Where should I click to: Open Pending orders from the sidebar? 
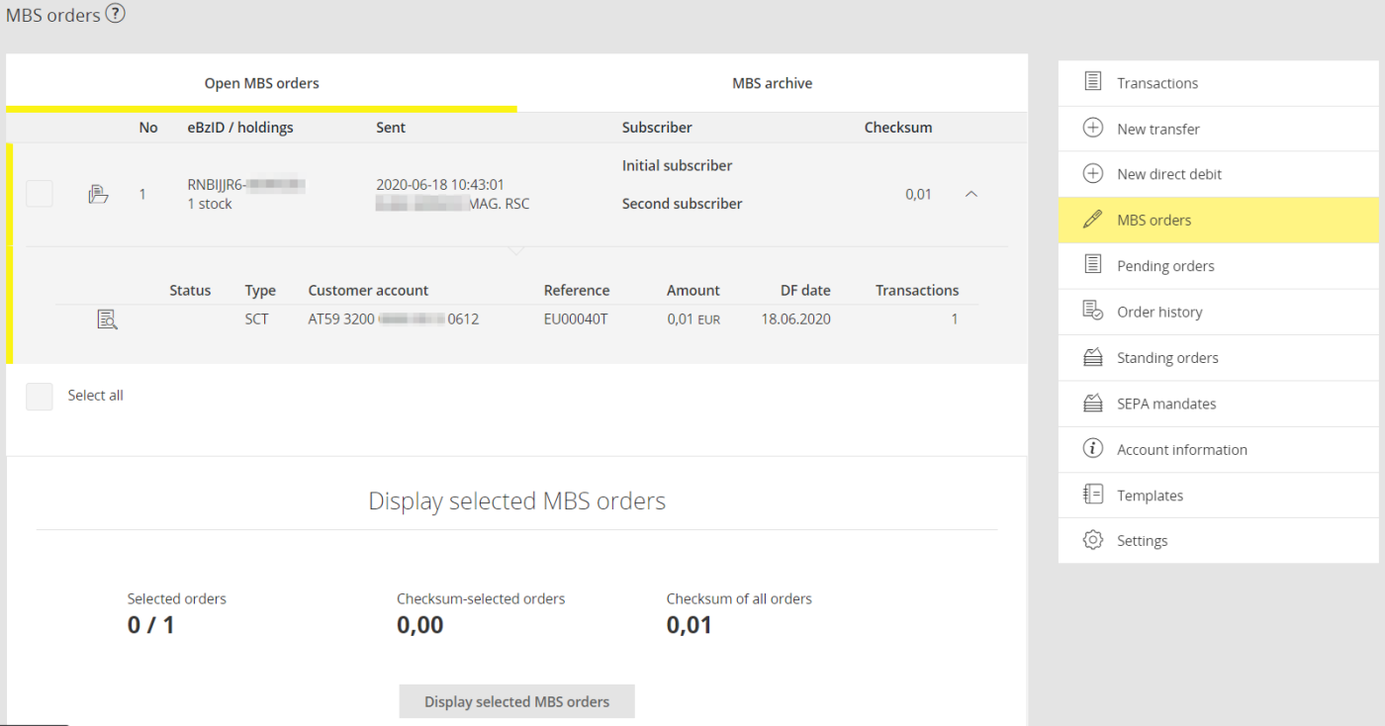[x=1165, y=266]
